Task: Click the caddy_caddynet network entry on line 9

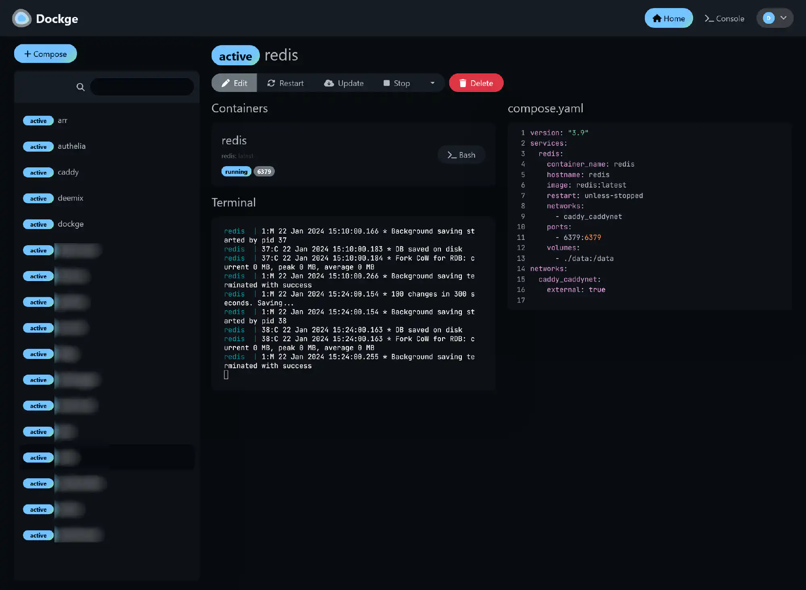Action: pyautogui.click(x=588, y=217)
